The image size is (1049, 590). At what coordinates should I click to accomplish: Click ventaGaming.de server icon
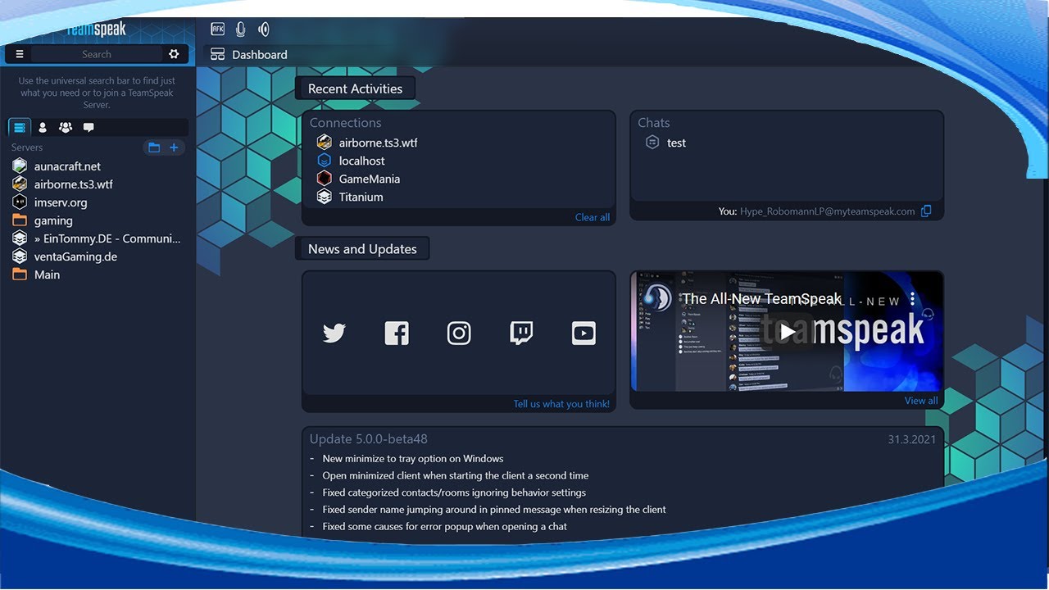pos(20,256)
